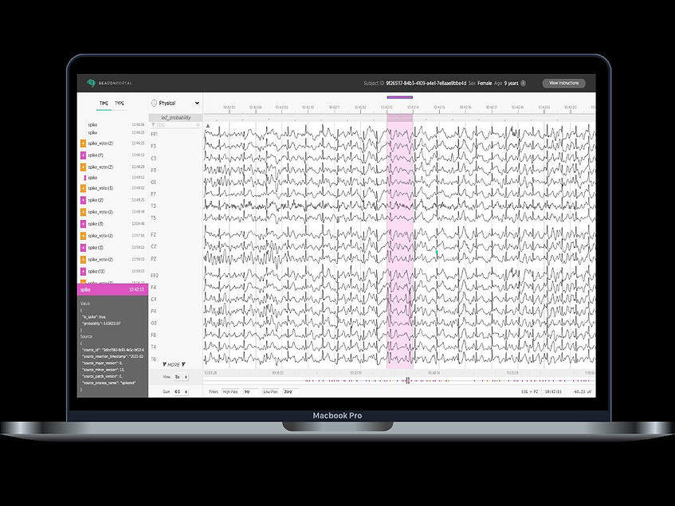Toggle the fed_probability overlay
This screenshot has width=675, height=506.
click(x=176, y=116)
